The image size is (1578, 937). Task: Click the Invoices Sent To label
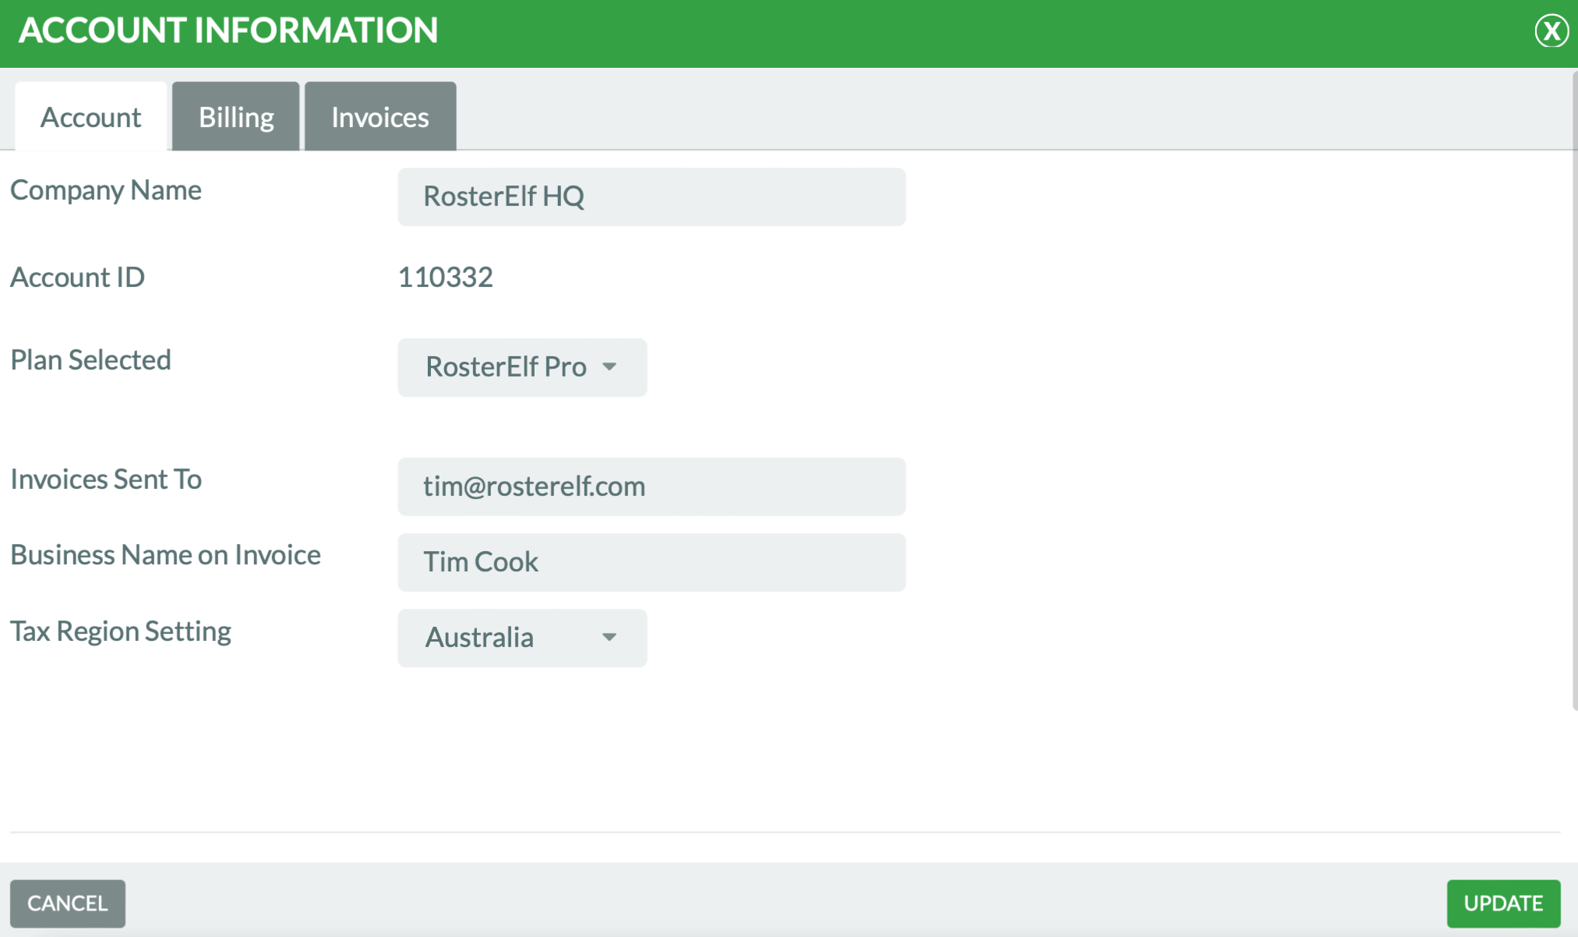point(106,479)
